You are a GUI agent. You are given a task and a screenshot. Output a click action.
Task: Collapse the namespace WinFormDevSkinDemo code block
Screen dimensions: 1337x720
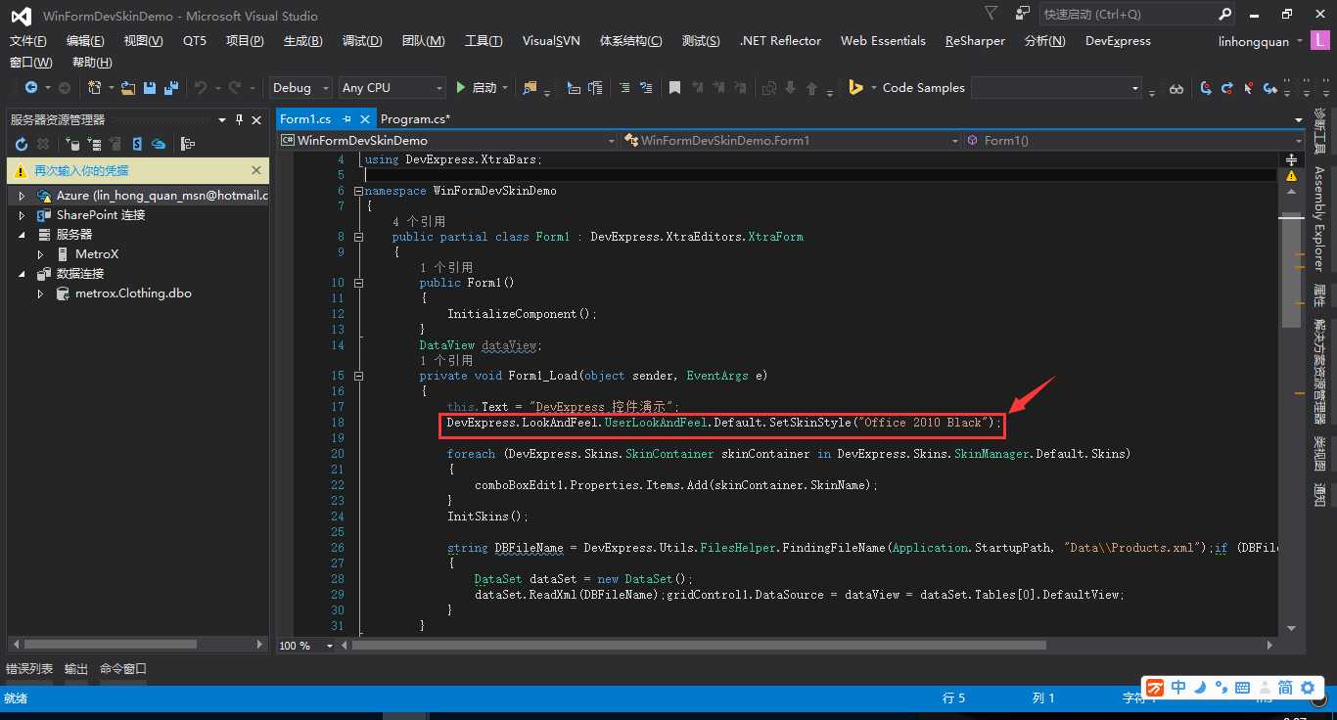358,191
